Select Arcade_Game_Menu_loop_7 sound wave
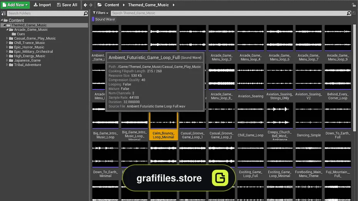This screenshot has height=201, width=358. click(x=309, y=43)
